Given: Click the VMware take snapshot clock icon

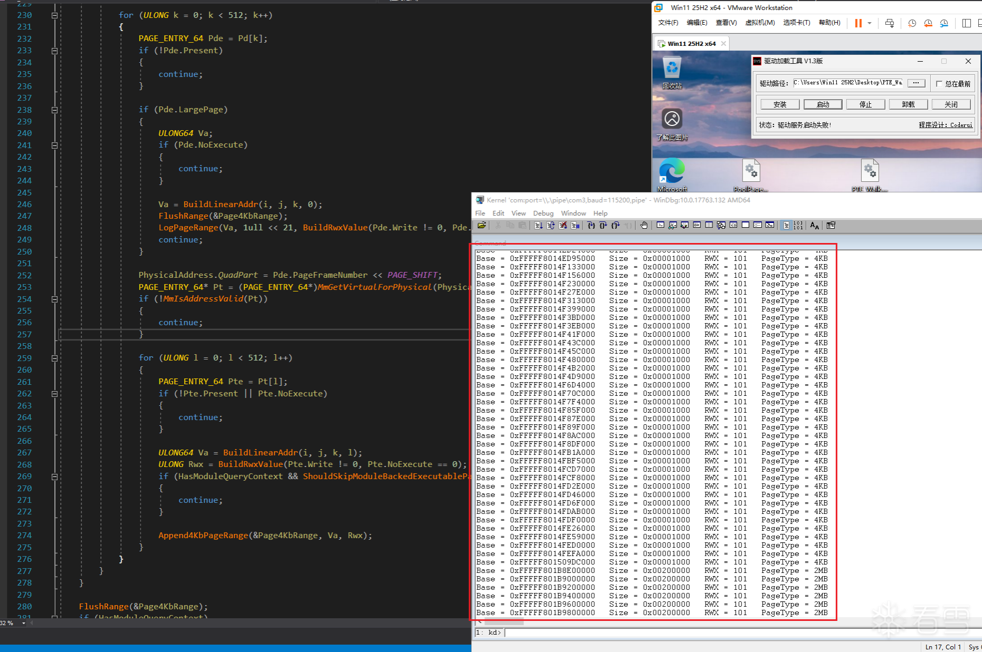Looking at the screenshot, I should (x=912, y=23).
